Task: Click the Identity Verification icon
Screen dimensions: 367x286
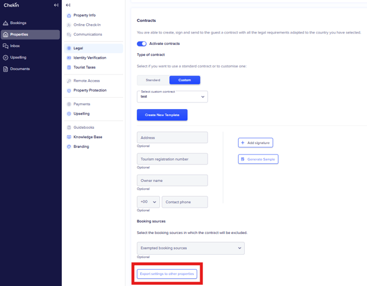Action: (x=69, y=58)
